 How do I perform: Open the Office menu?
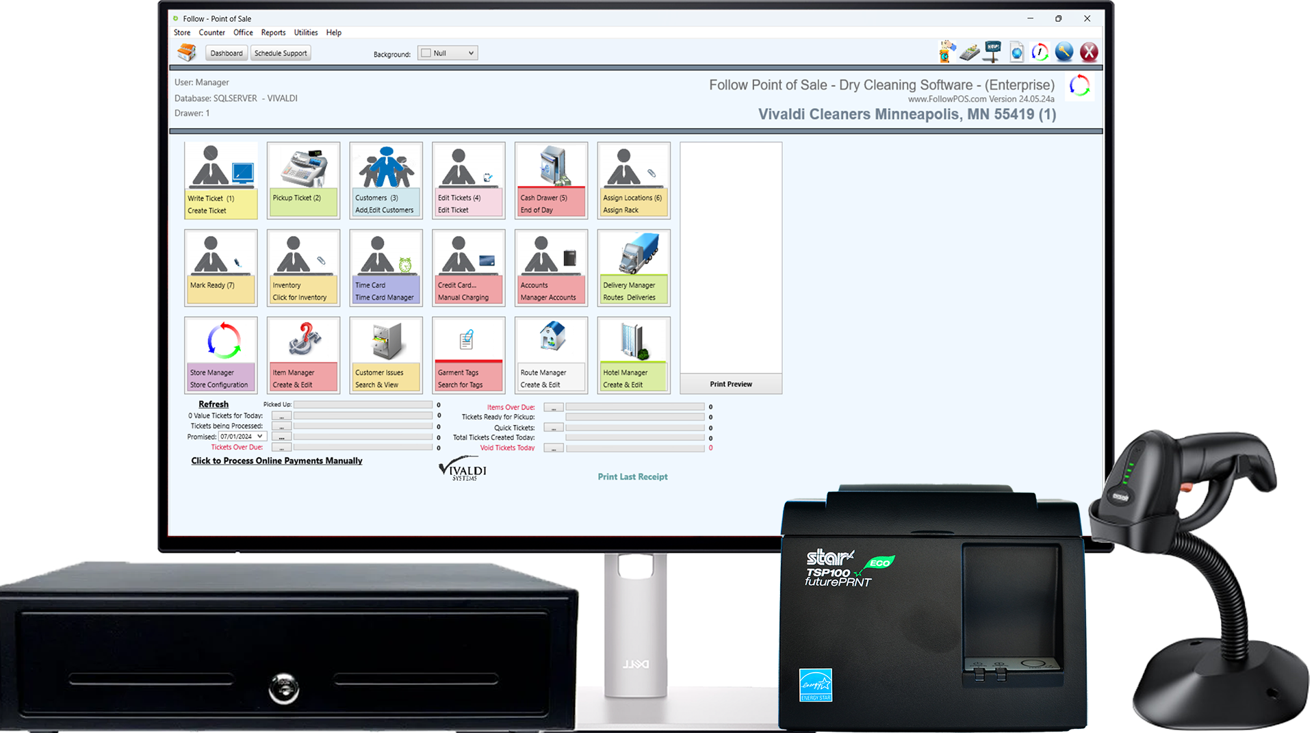243,33
